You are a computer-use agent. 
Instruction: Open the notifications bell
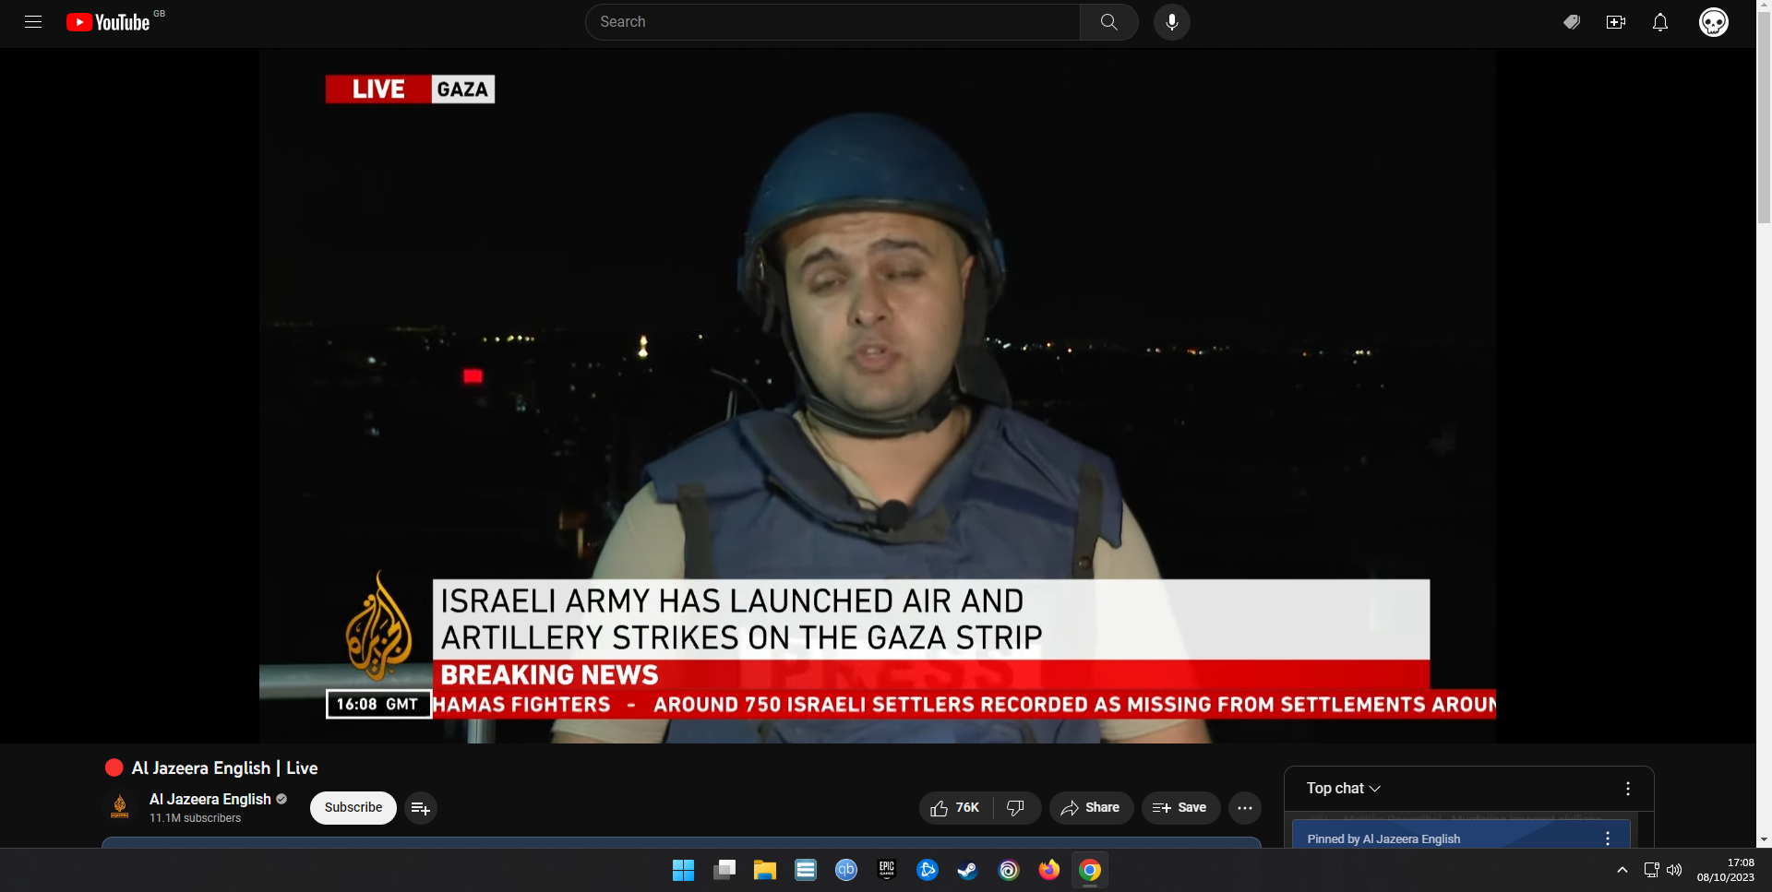[1659, 22]
